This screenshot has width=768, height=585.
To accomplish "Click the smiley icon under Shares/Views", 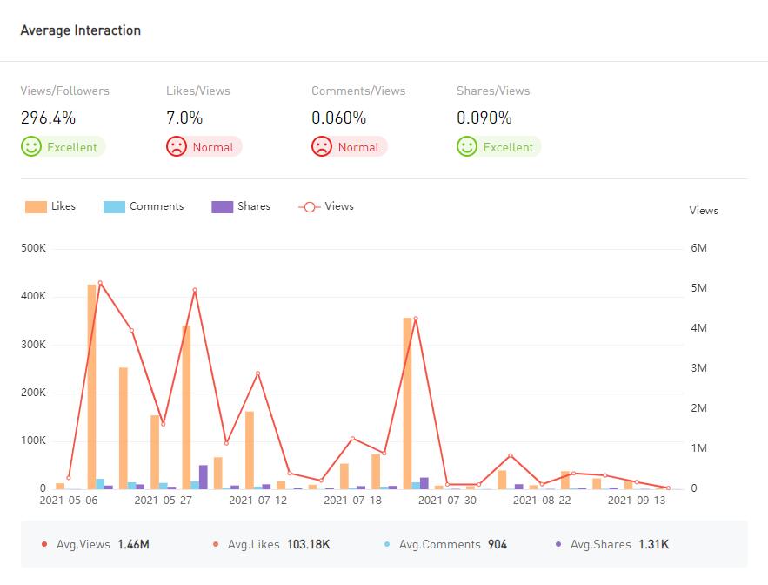I will click(x=467, y=146).
